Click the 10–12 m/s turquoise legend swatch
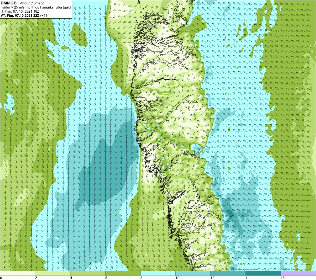The width and height of the screenshot is (316, 280). point(193,273)
